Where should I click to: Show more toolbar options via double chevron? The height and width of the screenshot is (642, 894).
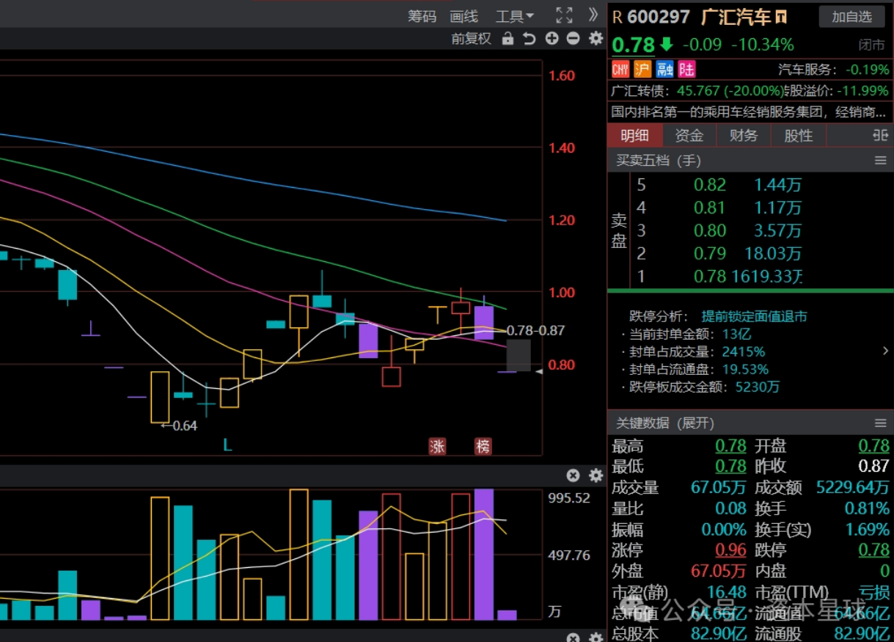[593, 15]
